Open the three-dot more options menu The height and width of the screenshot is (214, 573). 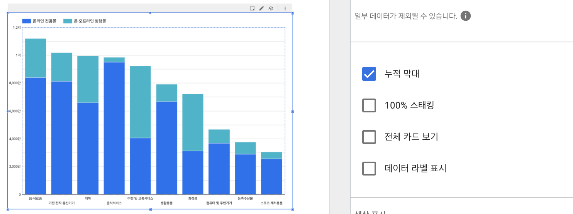pyautogui.click(x=285, y=8)
